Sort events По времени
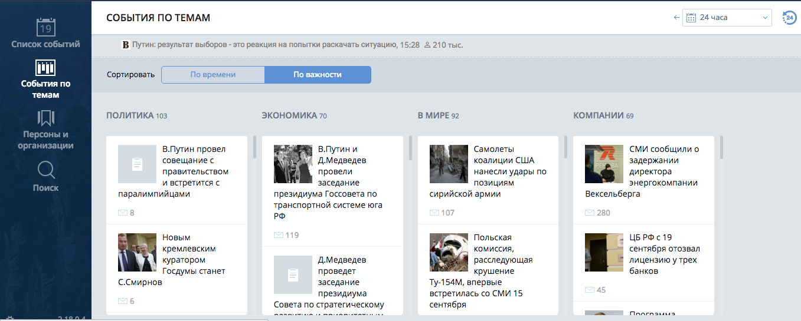 tap(213, 75)
